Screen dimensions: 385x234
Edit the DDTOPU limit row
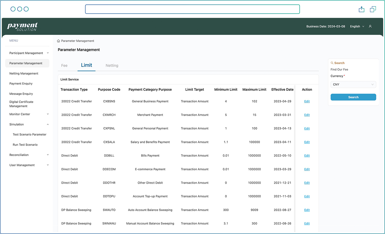(x=307, y=196)
